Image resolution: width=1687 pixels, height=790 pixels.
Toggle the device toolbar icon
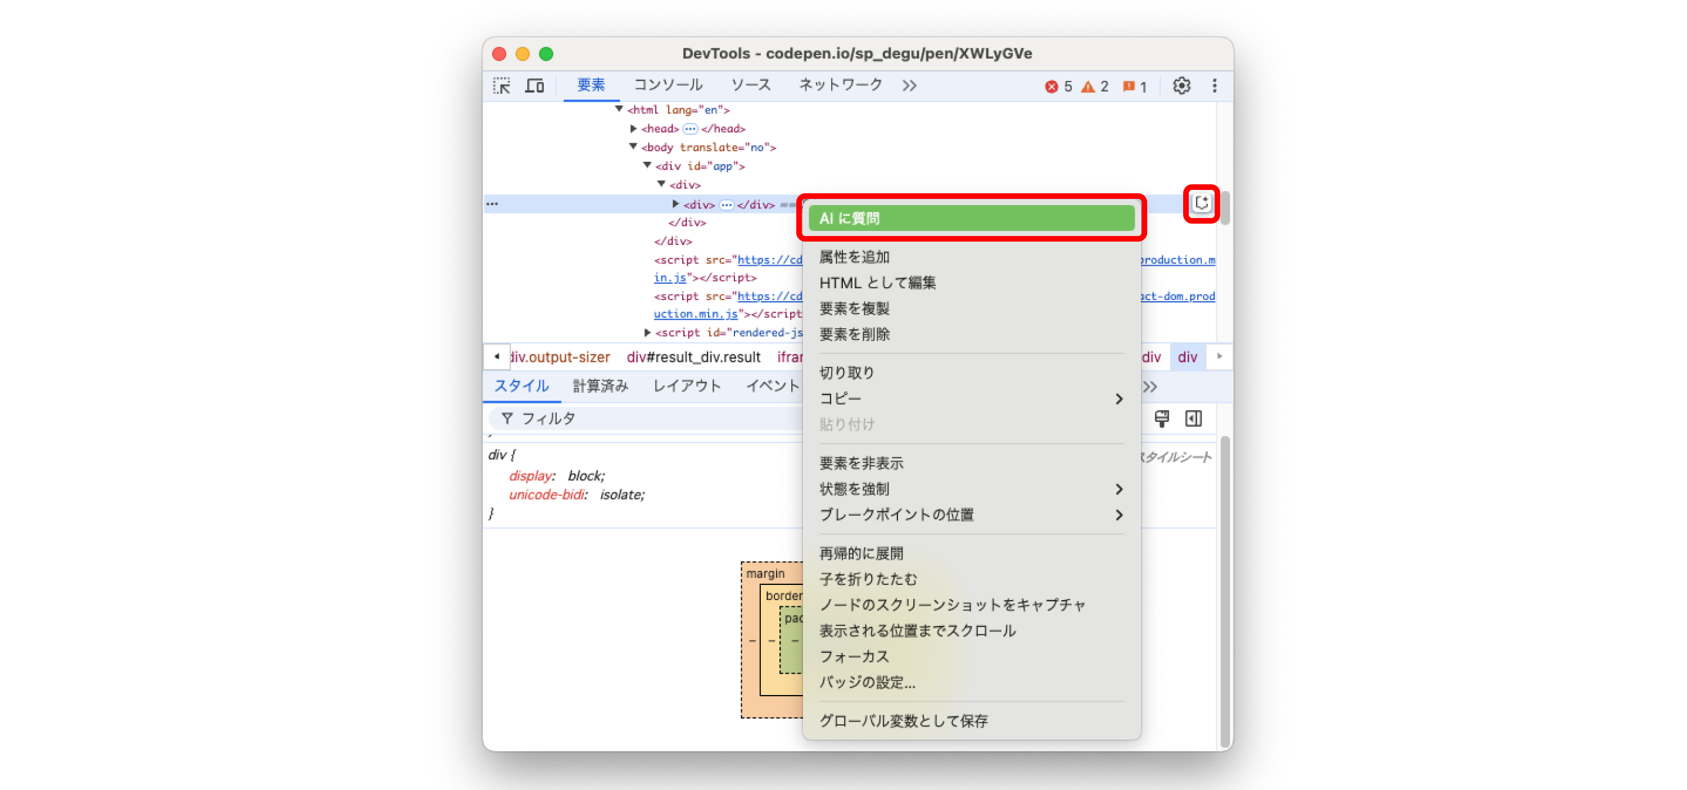coord(534,86)
